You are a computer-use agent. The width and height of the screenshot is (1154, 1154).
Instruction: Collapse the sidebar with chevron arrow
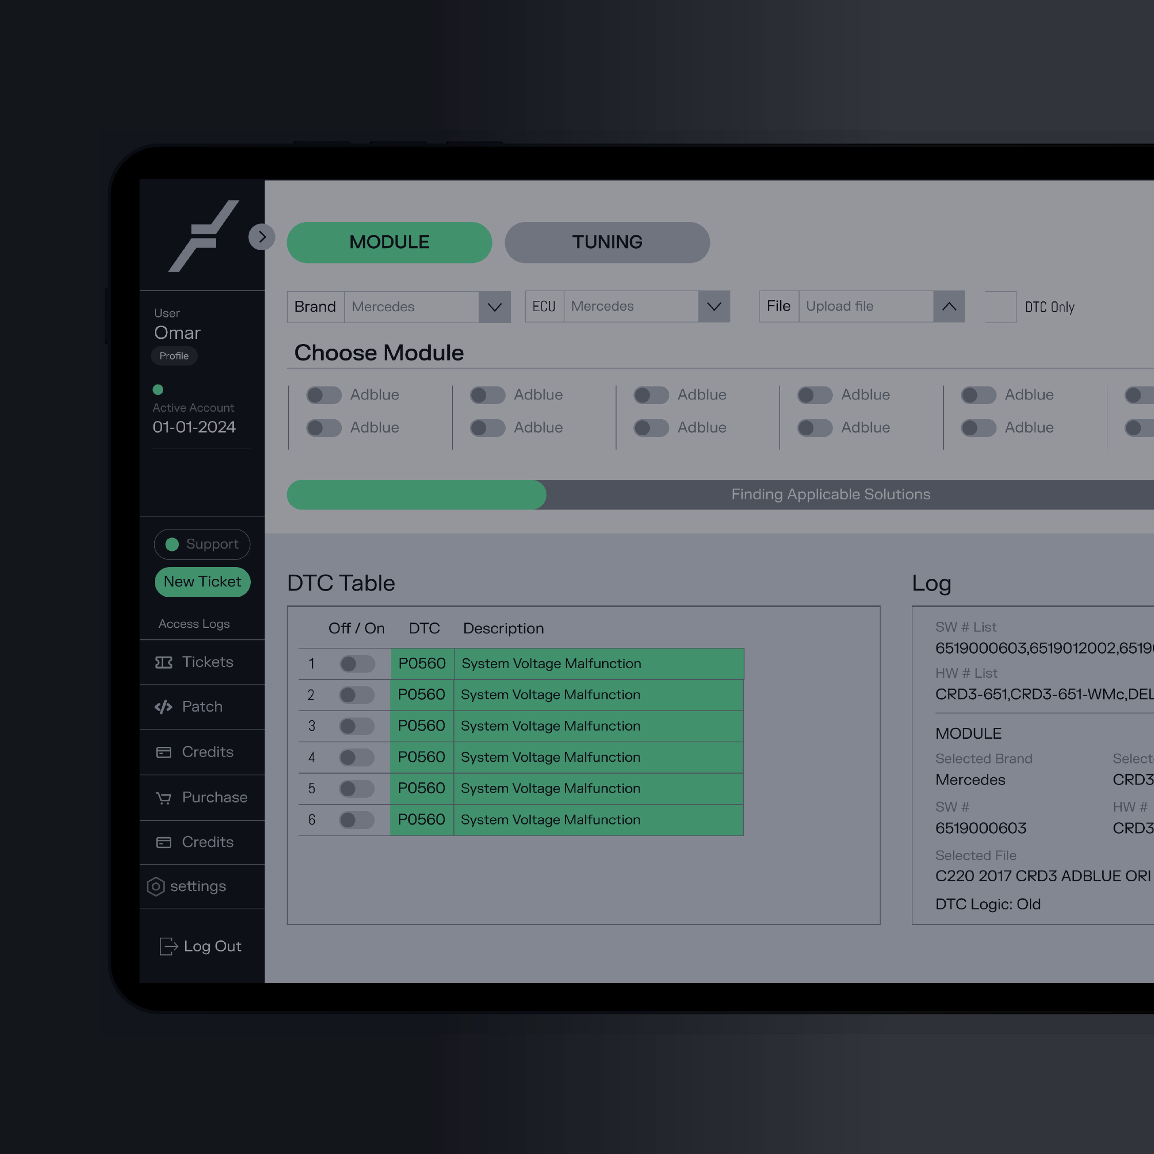(261, 237)
